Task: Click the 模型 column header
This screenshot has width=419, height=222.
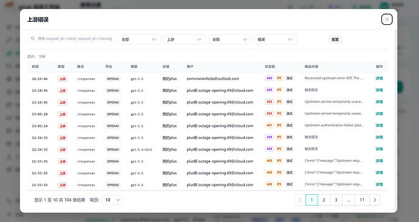Action: [x=134, y=67]
